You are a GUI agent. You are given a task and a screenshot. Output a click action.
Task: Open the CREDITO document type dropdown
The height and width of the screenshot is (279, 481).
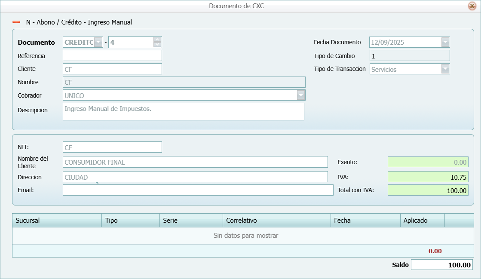[x=98, y=42]
